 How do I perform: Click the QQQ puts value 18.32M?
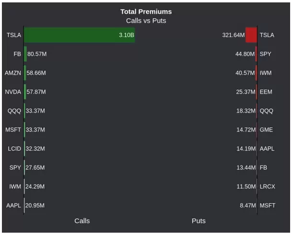246,111
